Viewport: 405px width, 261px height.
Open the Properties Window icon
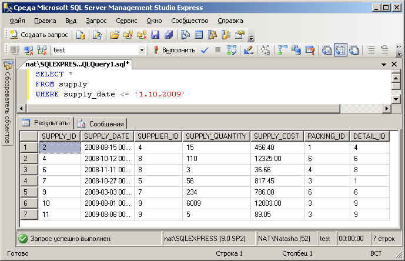pos(239,35)
